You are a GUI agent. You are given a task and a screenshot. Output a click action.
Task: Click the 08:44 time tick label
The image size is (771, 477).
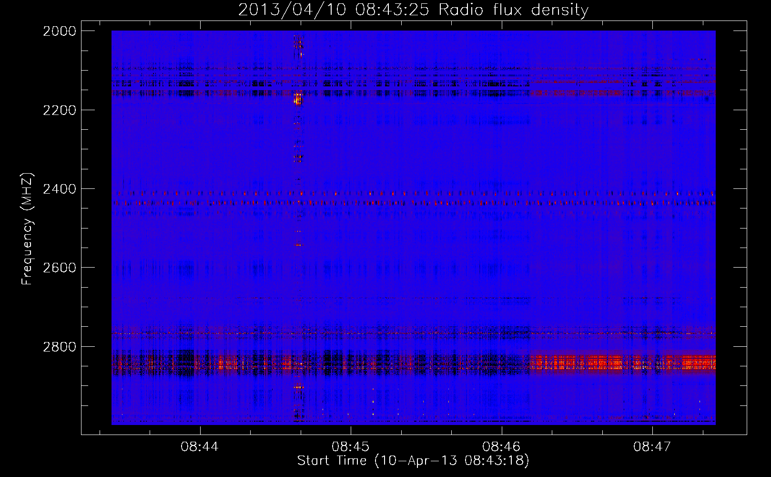click(200, 446)
